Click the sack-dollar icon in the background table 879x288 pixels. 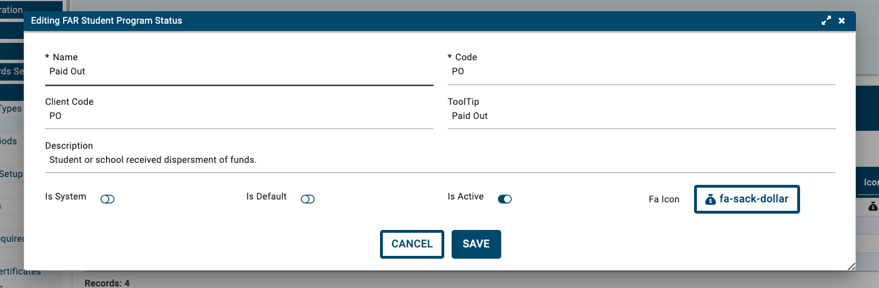(x=873, y=206)
